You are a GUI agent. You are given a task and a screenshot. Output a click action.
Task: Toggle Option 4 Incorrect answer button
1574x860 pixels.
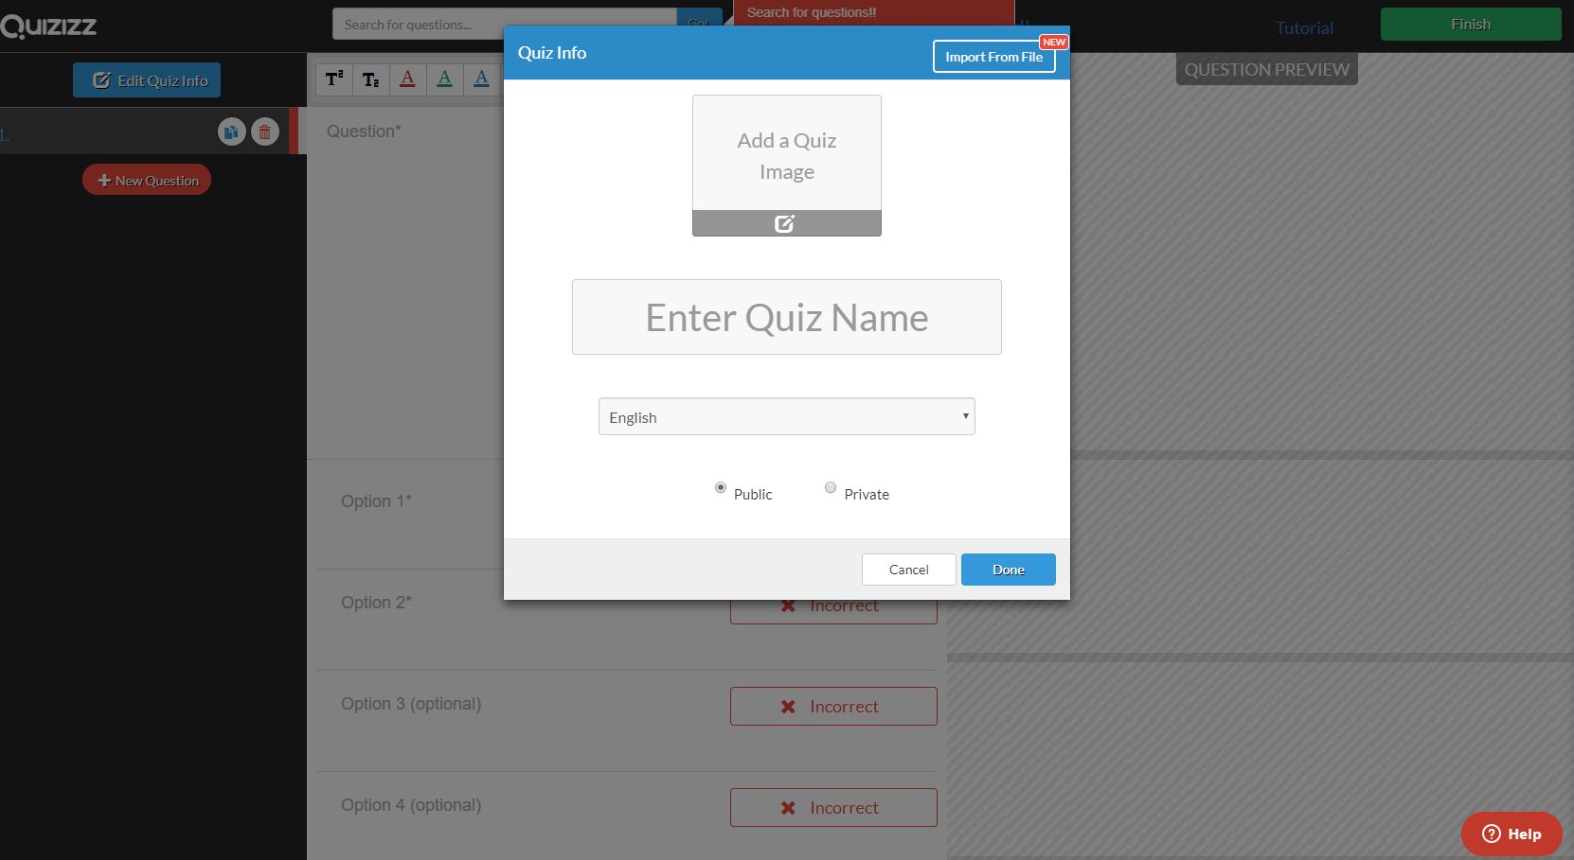click(832, 808)
